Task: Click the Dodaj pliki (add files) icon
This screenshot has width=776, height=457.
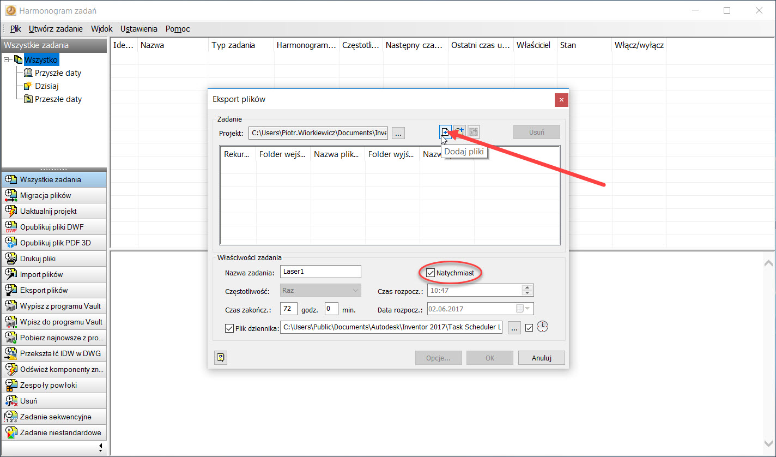Action: [445, 131]
